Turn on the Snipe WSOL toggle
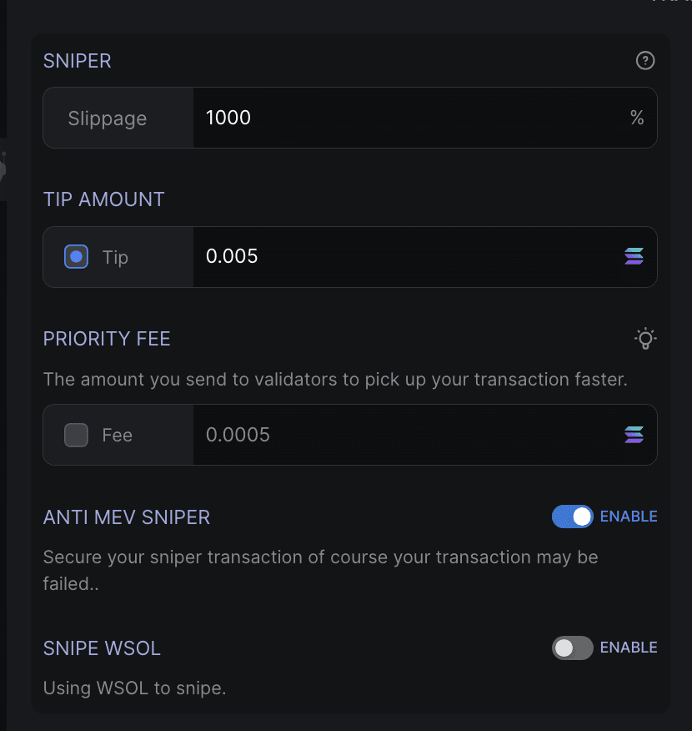This screenshot has width=692, height=731. (x=572, y=648)
